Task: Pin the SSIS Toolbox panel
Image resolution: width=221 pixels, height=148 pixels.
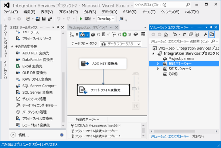Action: pos(58,27)
